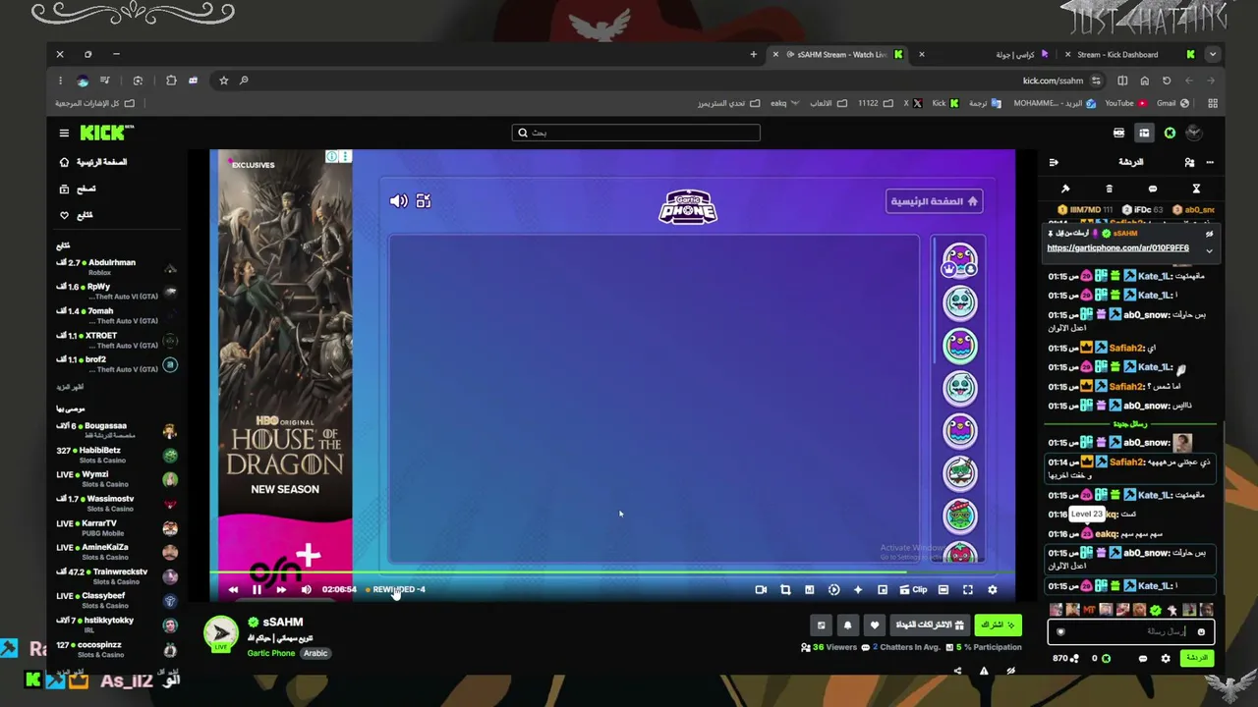Toggle theater mode in player controls
The image size is (1258, 707).
tap(943, 590)
